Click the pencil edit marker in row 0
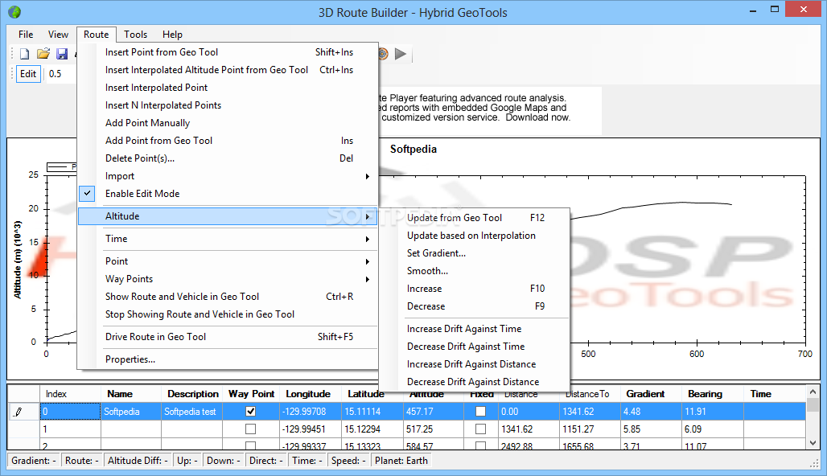Viewport: 827px width, 476px height. click(19, 412)
